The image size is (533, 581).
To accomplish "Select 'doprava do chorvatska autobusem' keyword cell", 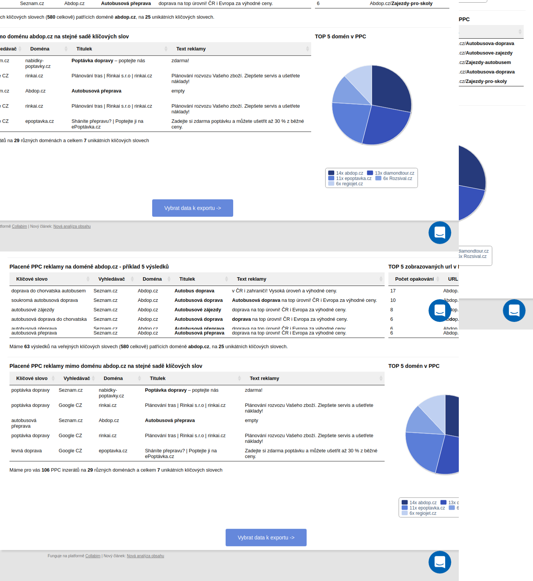I will pos(48,291).
